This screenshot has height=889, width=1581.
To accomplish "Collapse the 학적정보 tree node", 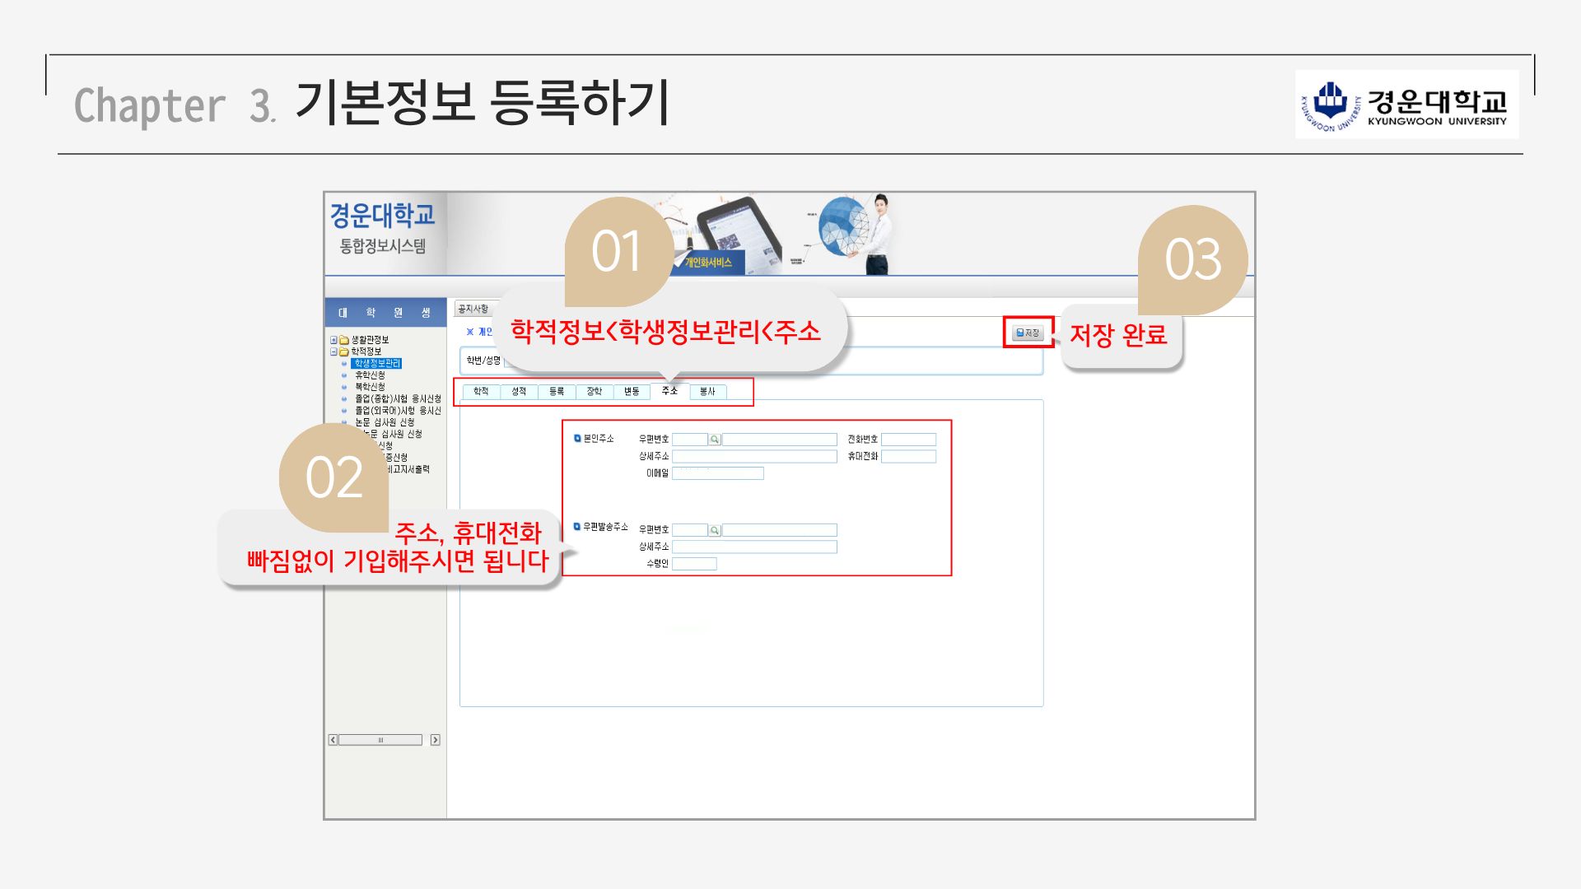I will (x=333, y=351).
